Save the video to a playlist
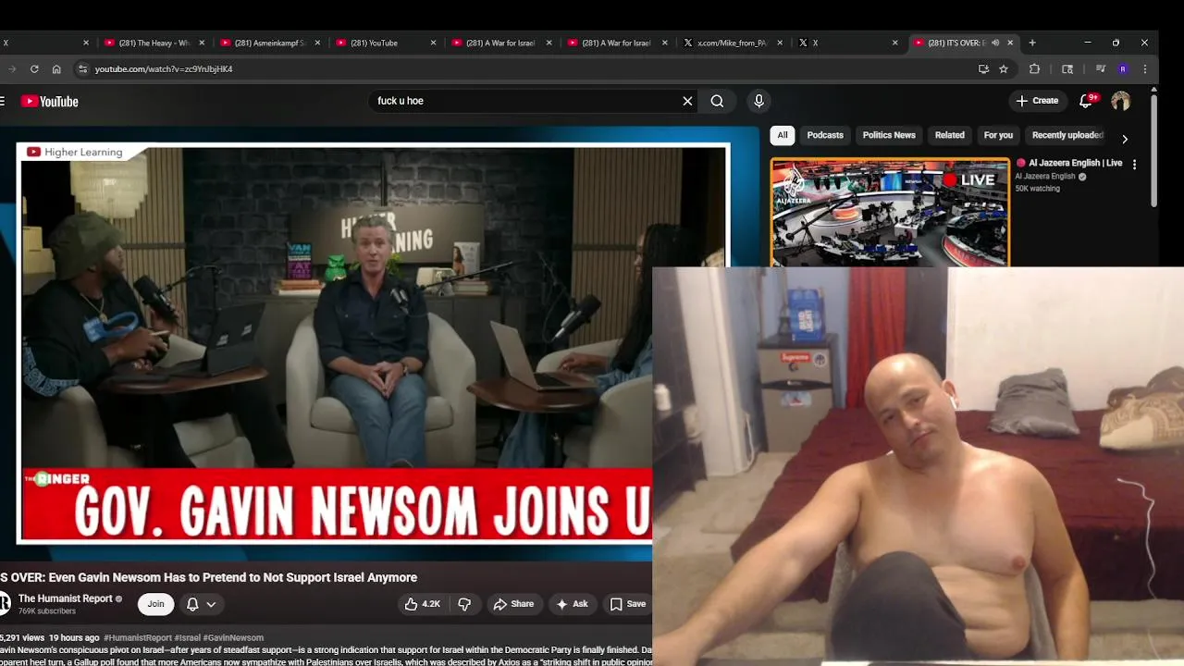This screenshot has height=666, width=1184. pyautogui.click(x=628, y=604)
